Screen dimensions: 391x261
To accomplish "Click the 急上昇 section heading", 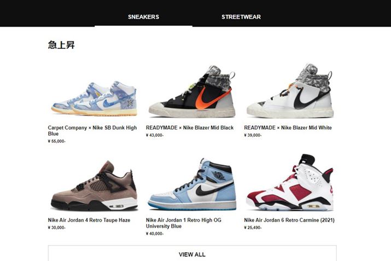I will pyautogui.click(x=61, y=45).
